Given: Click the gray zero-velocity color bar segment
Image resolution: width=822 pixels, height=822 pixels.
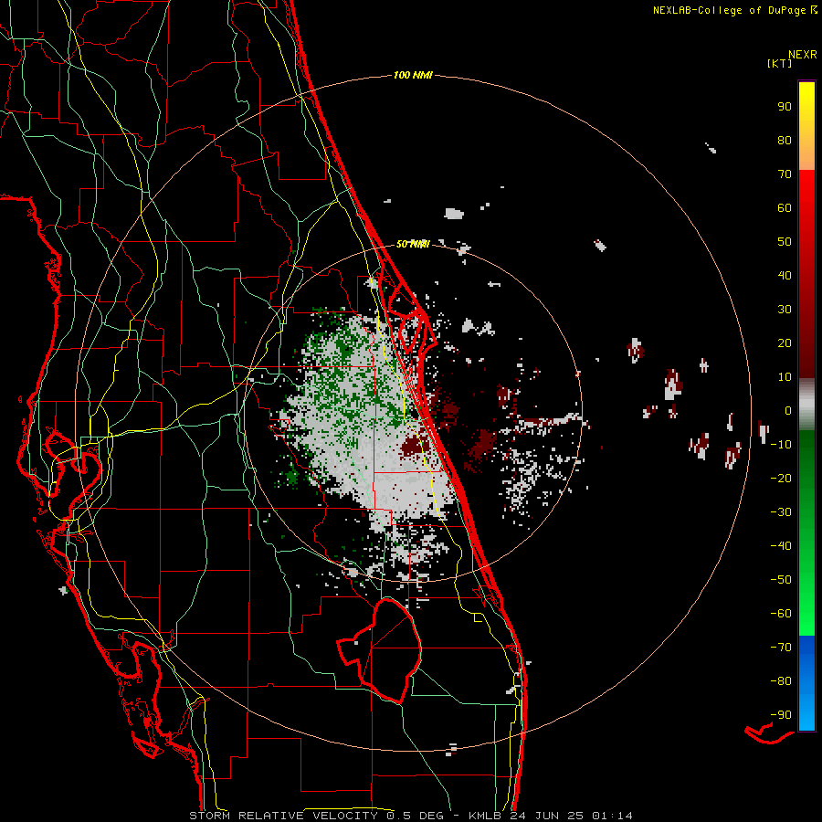Looking at the screenshot, I should pyautogui.click(x=806, y=405).
